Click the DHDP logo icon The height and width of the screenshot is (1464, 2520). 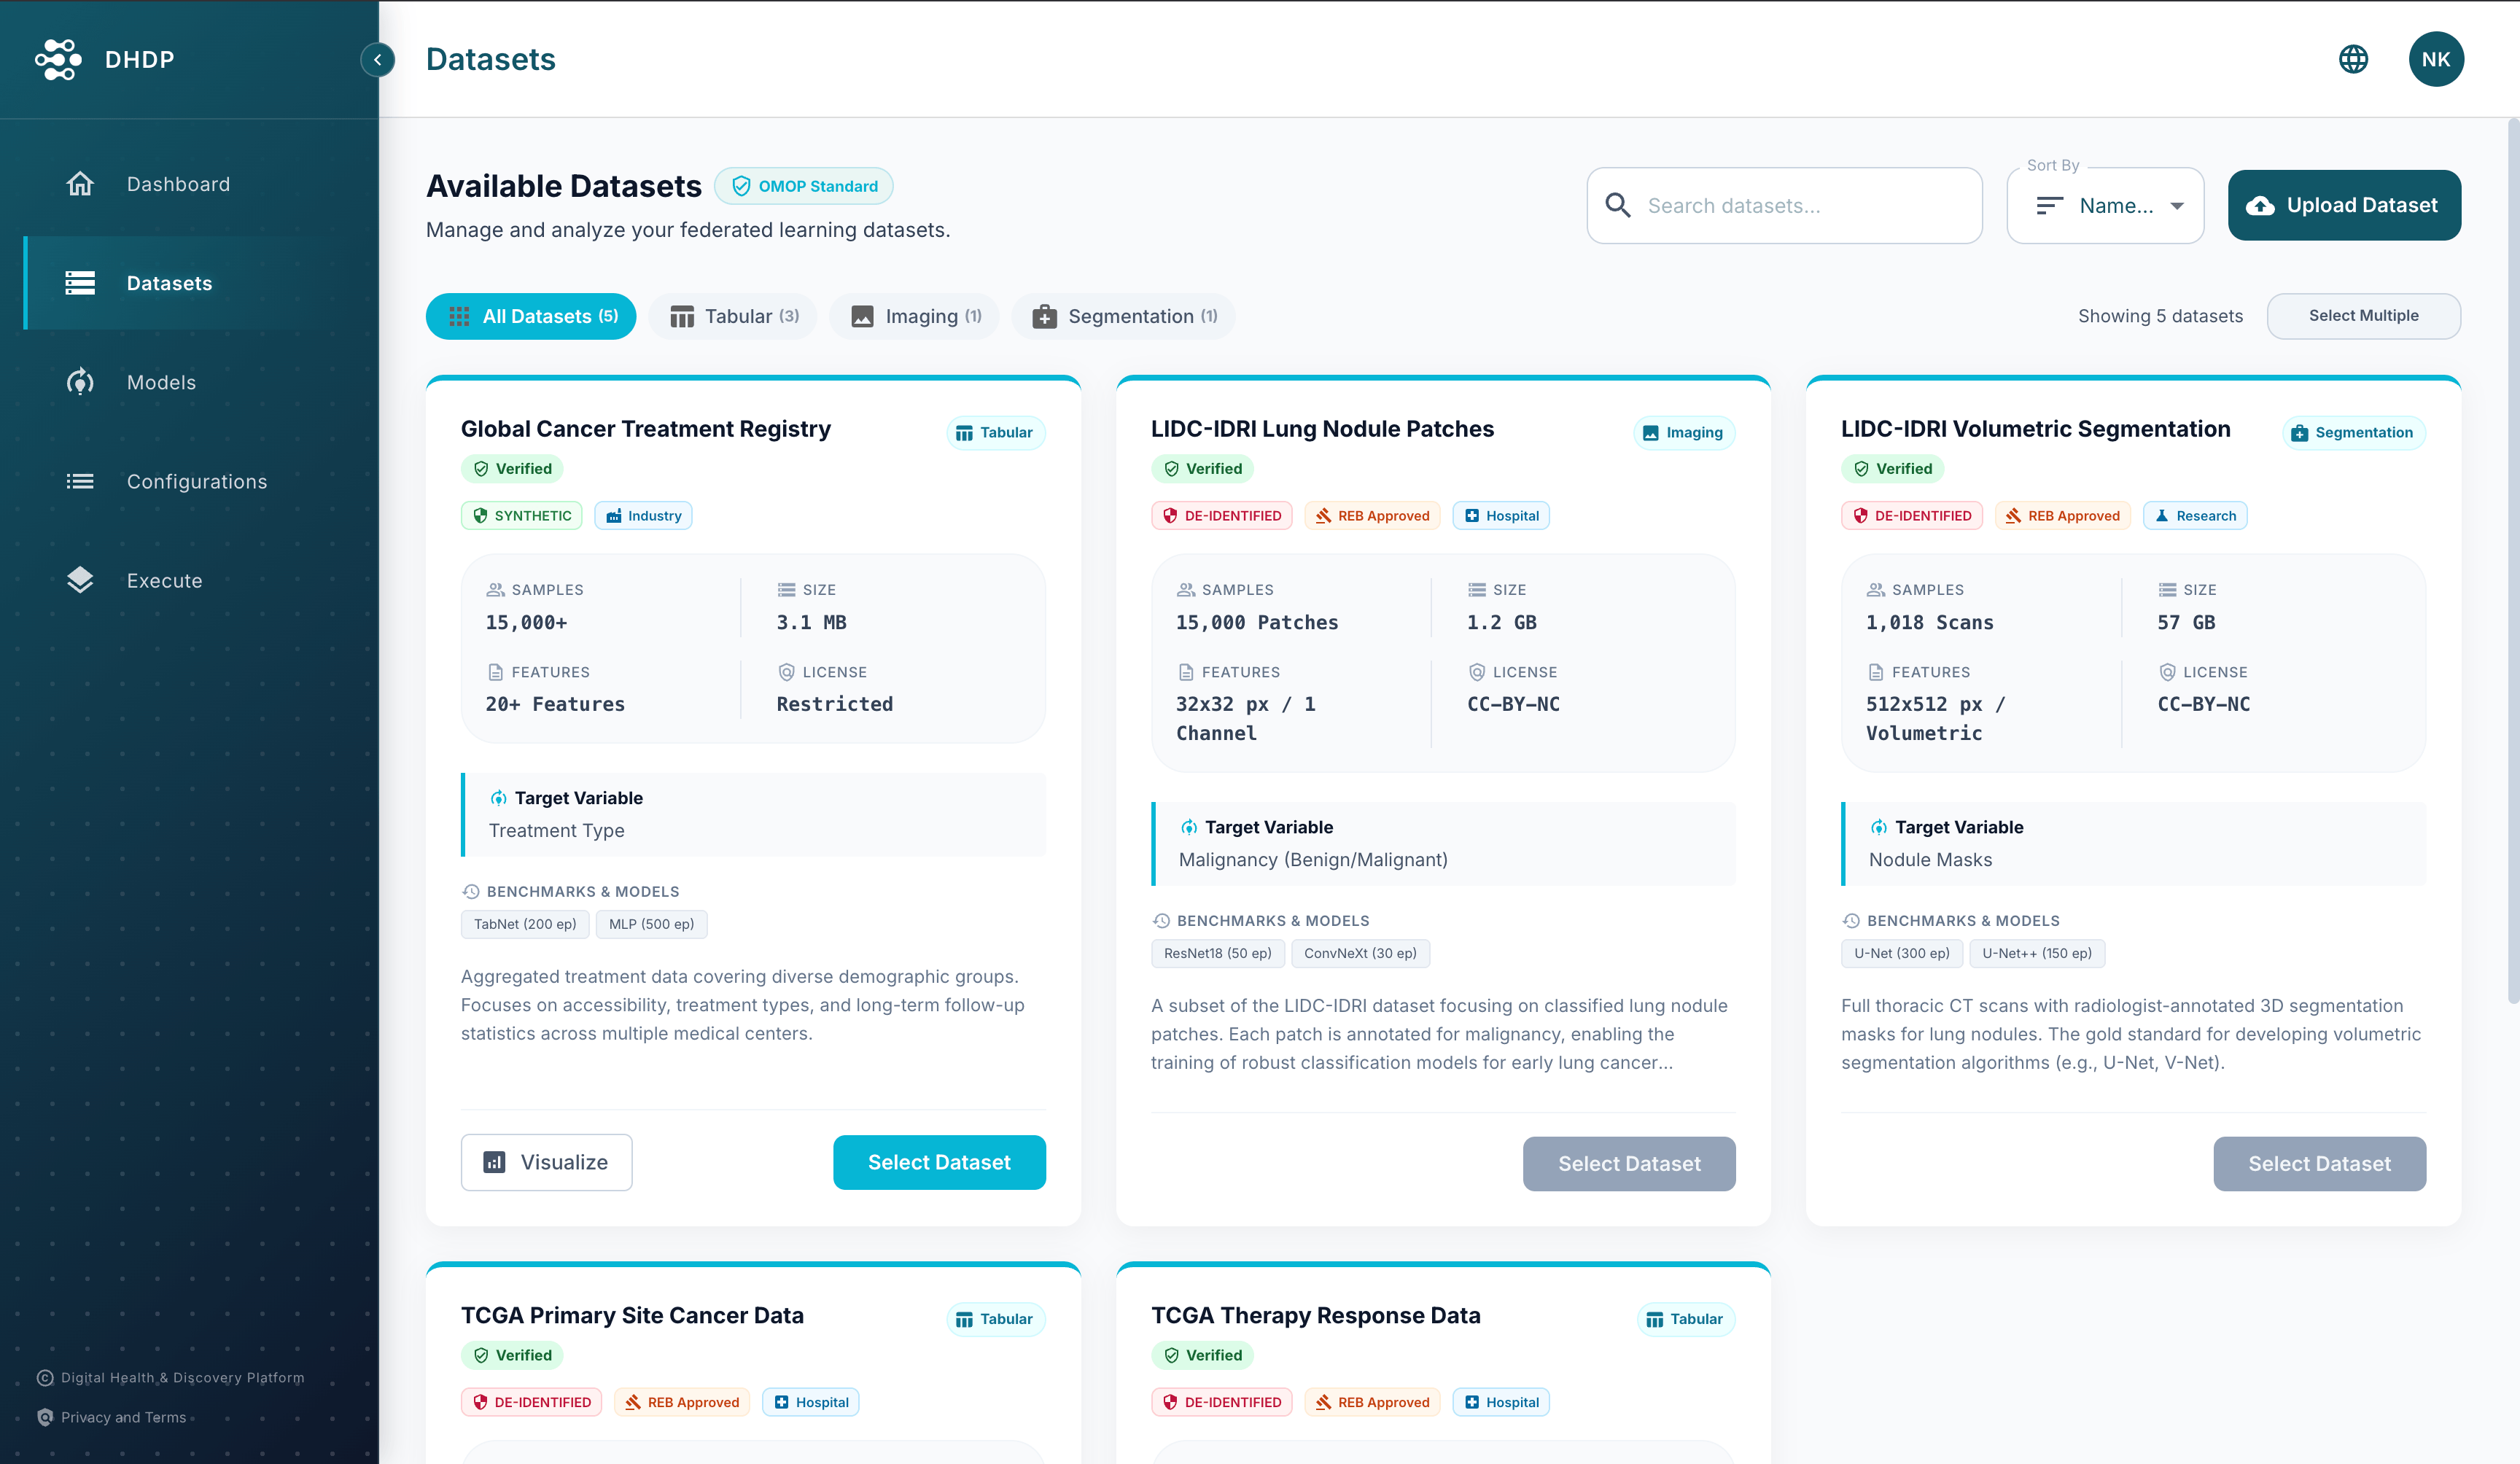pyautogui.click(x=58, y=59)
